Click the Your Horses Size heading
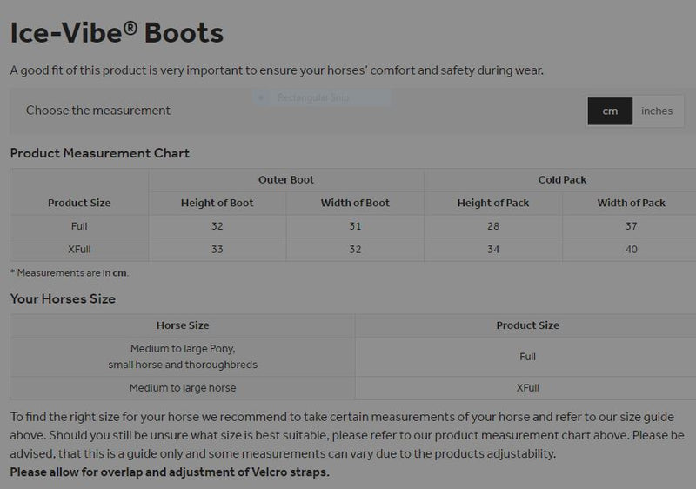The height and width of the screenshot is (489, 696). (63, 298)
